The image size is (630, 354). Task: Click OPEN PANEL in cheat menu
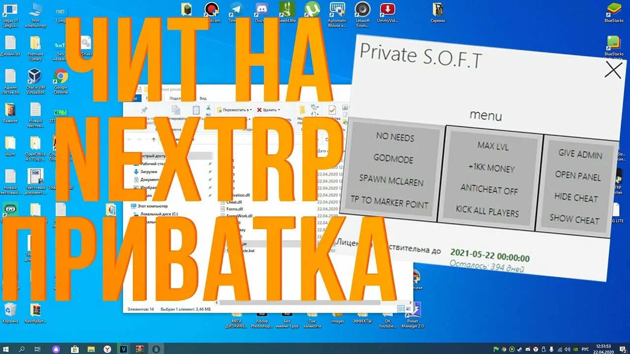(x=578, y=175)
